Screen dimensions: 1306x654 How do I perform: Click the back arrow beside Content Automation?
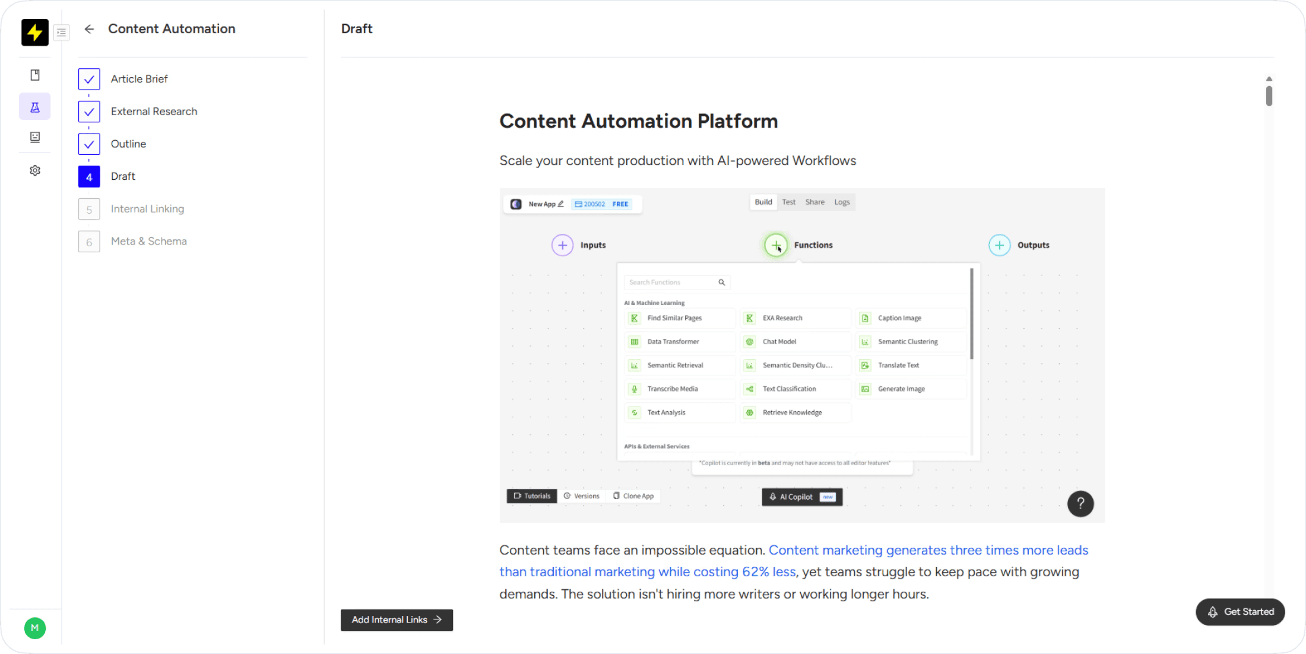pos(89,29)
